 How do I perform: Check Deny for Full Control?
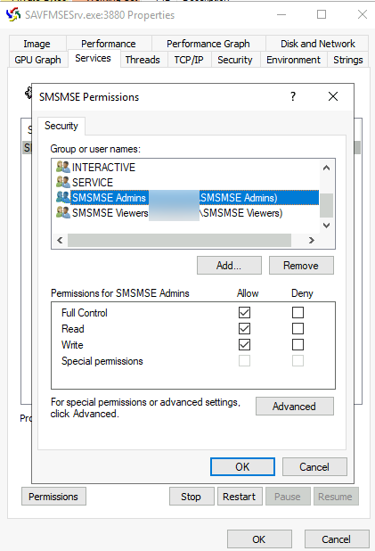pyautogui.click(x=298, y=312)
